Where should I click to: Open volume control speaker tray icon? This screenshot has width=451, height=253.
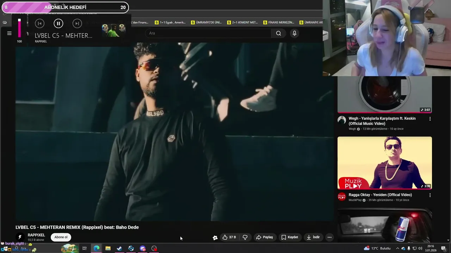pyautogui.click(x=420, y=248)
